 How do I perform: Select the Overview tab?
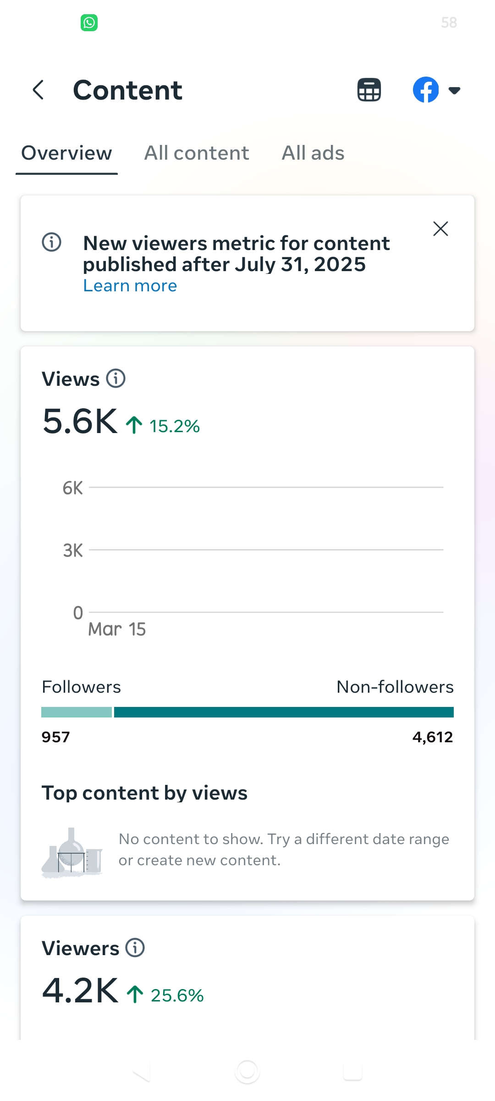[67, 153]
